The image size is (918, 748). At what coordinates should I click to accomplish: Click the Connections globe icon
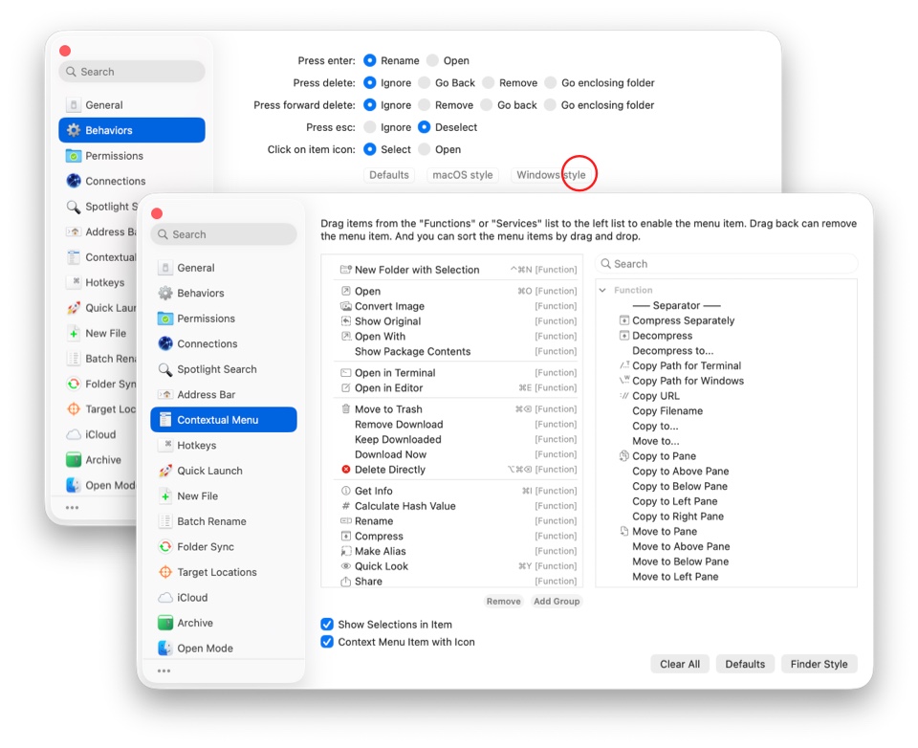pos(165,343)
